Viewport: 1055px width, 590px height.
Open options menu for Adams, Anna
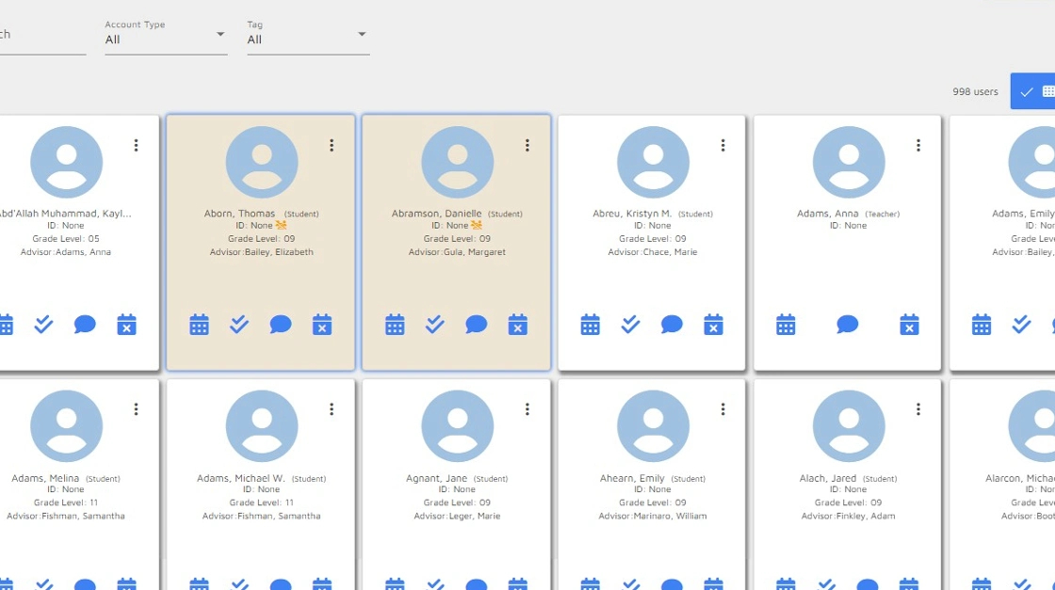click(918, 145)
